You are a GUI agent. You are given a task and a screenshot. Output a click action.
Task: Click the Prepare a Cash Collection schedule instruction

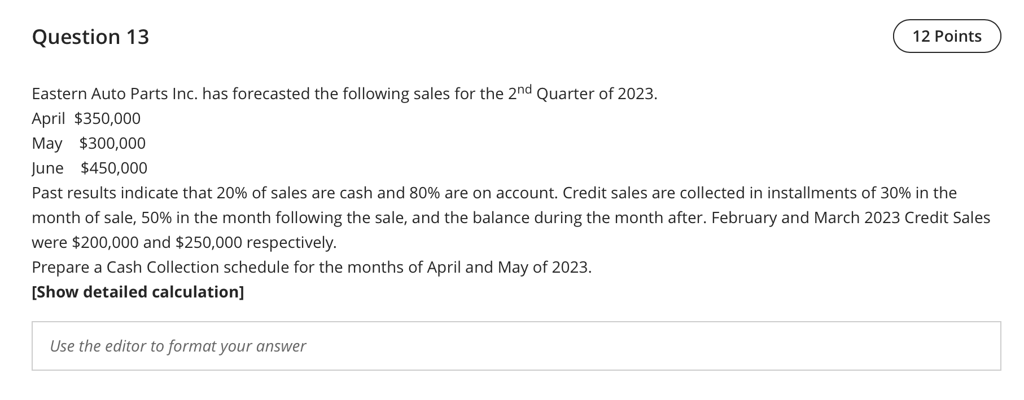pyautogui.click(x=312, y=267)
